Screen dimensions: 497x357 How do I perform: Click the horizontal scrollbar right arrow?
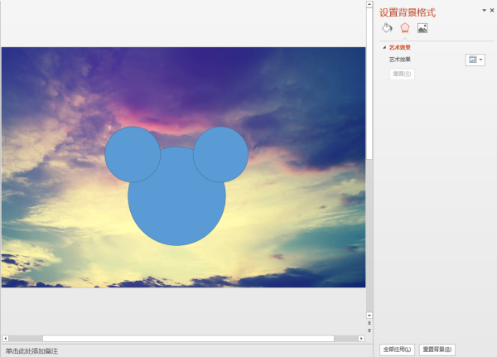(361, 338)
